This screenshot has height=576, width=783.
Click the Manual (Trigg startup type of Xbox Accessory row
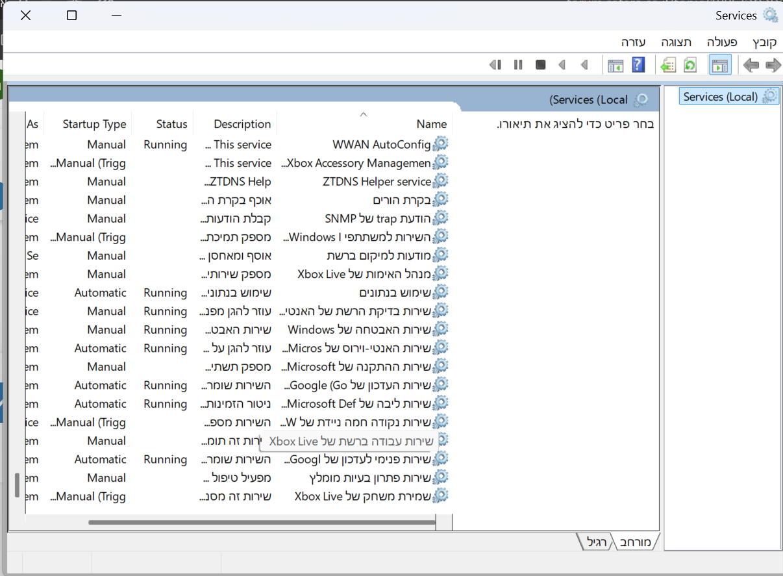88,162
